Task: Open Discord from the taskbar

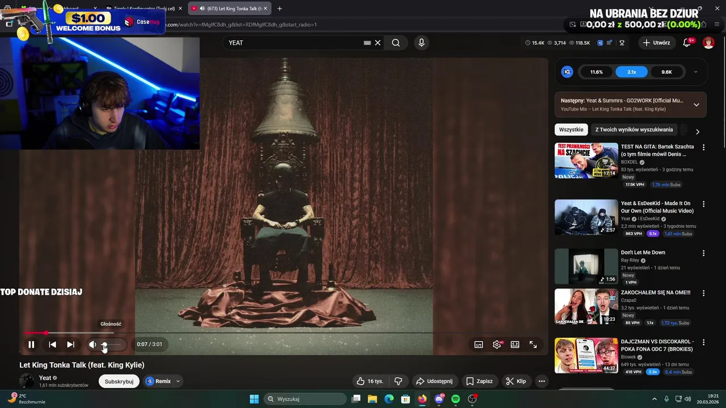Action: (x=439, y=399)
